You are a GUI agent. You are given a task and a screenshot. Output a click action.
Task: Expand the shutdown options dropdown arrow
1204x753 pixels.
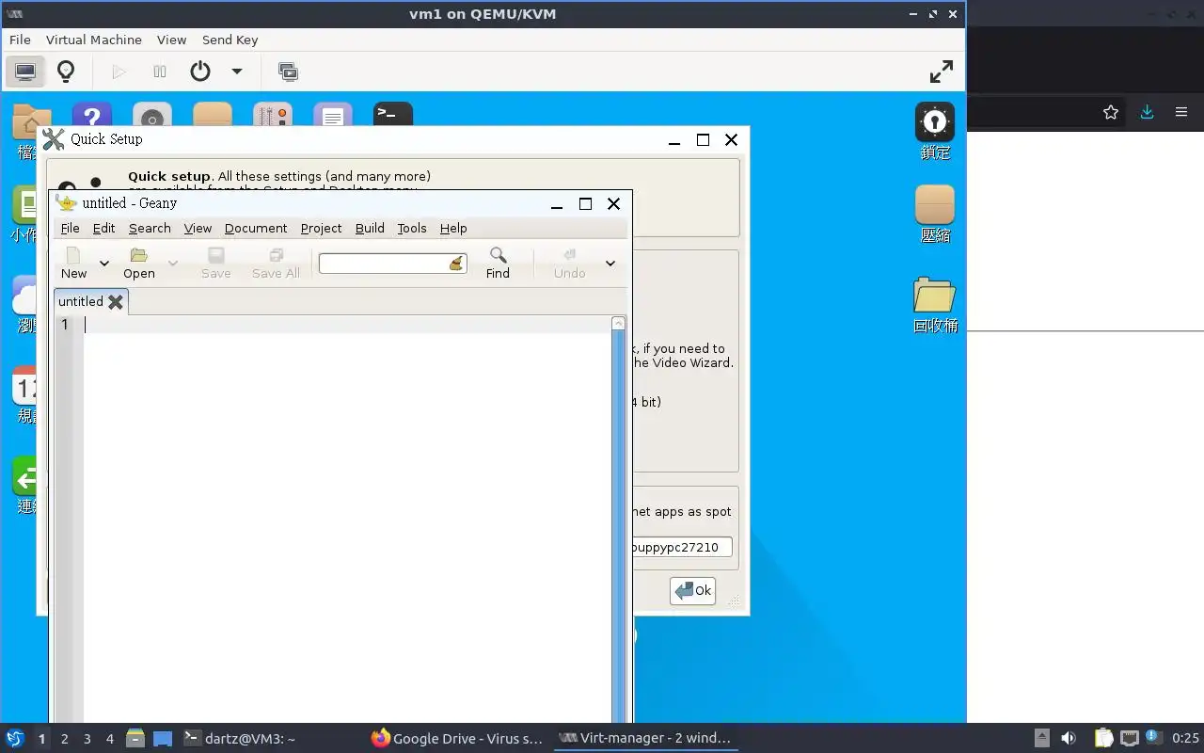point(237,72)
